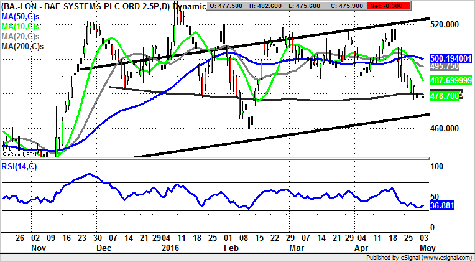
Task: Click the RSI(14,C) study label
Action: [x=20, y=166]
